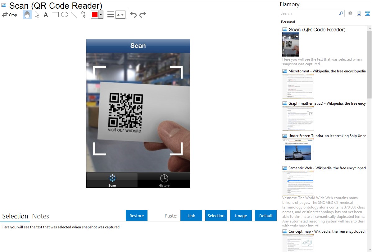Select the text annotation tool
Viewport: 372px width, 252px height.
point(46,15)
